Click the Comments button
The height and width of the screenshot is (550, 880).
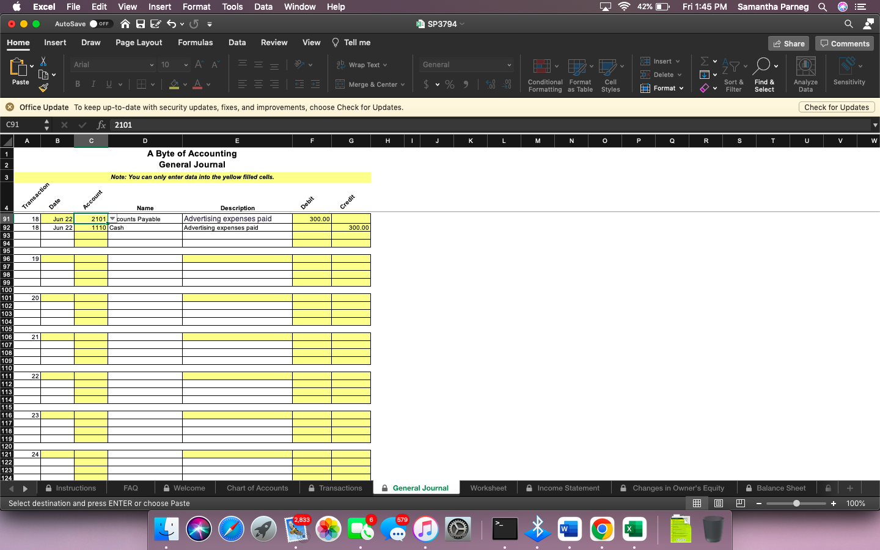point(845,43)
